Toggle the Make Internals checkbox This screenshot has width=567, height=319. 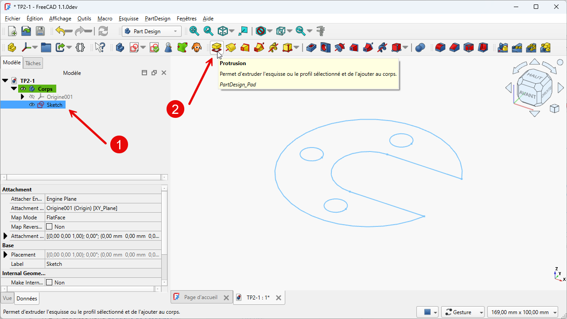(50, 283)
